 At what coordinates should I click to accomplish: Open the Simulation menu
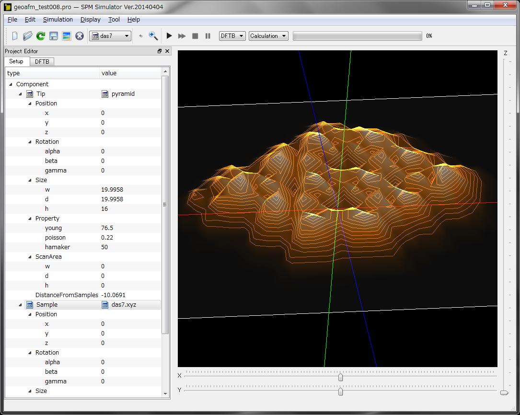58,20
